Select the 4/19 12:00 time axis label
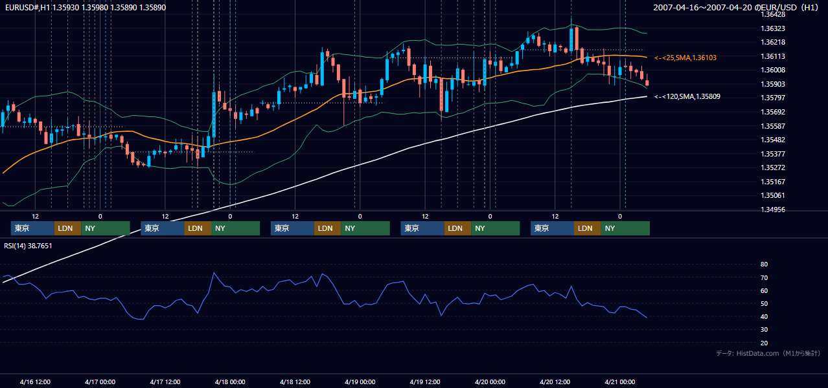Screen dimensions: 828x388 [425, 382]
